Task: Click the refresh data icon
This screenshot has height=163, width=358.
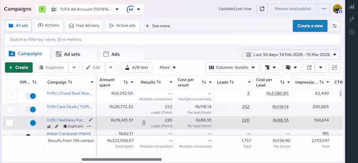Action: (x=262, y=9)
